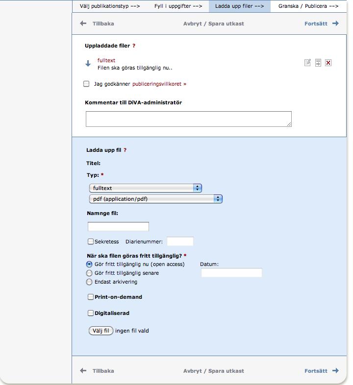Image resolution: width=353 pixels, height=385 pixels.
Task: Enable the Sekretess checkbox
Action: point(91,241)
